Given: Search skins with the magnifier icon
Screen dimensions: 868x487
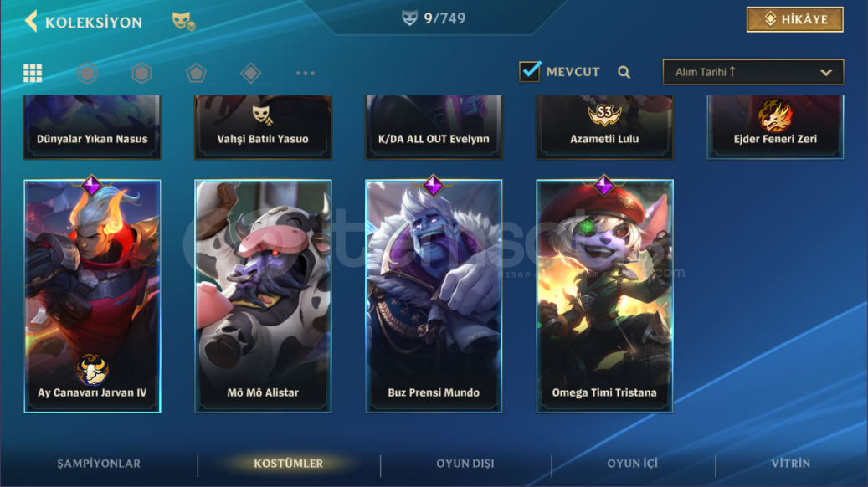Looking at the screenshot, I should click(624, 72).
